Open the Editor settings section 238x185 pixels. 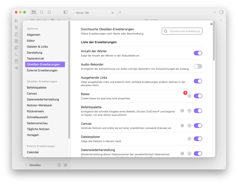click(45, 41)
